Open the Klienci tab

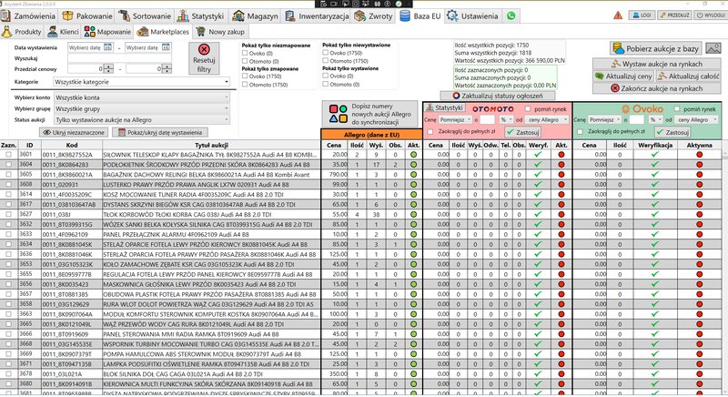point(63,32)
